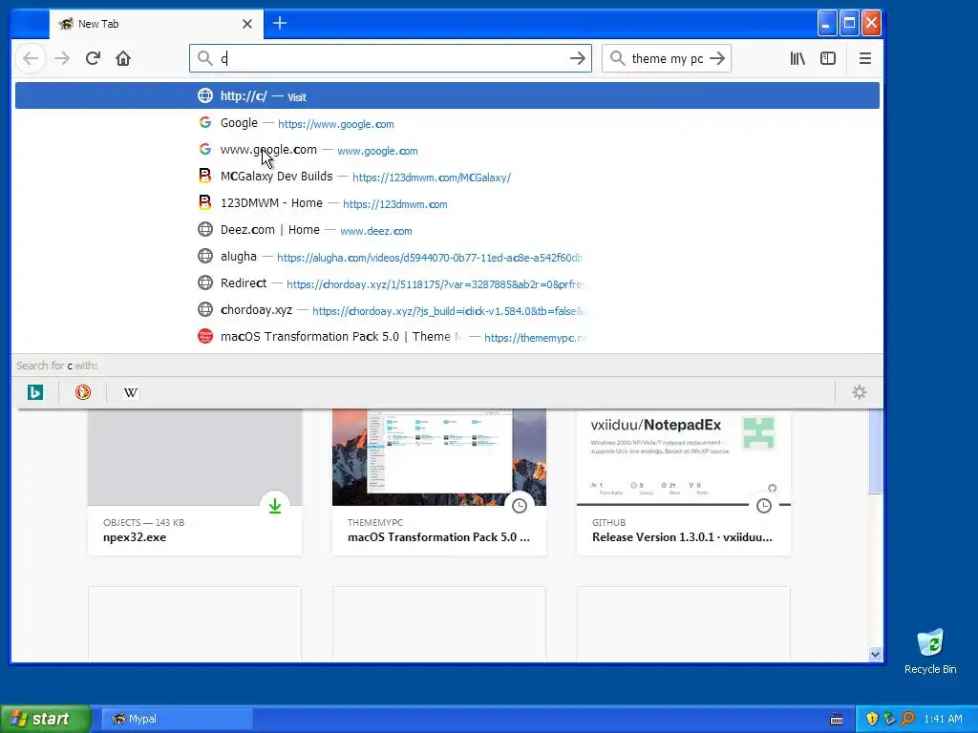Maximize the Mypal browser window
The height and width of the screenshot is (733, 978).
point(849,24)
